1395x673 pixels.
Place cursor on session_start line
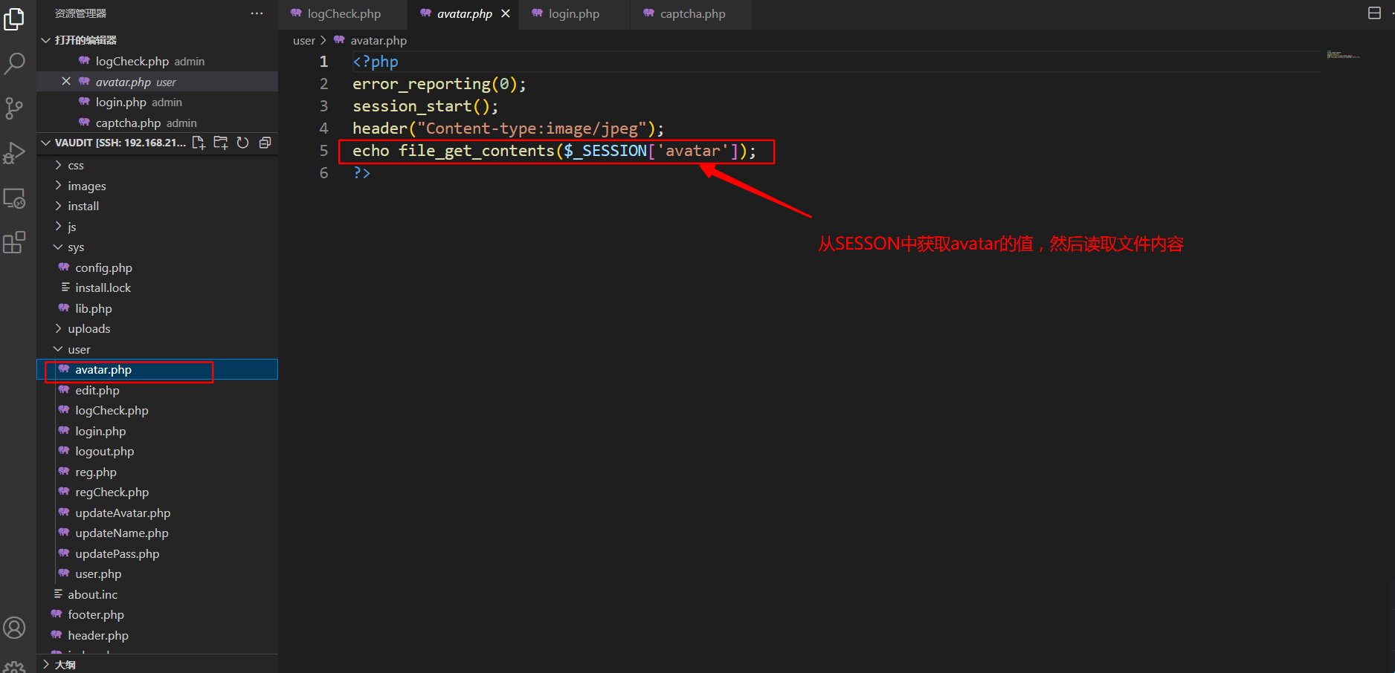point(425,106)
